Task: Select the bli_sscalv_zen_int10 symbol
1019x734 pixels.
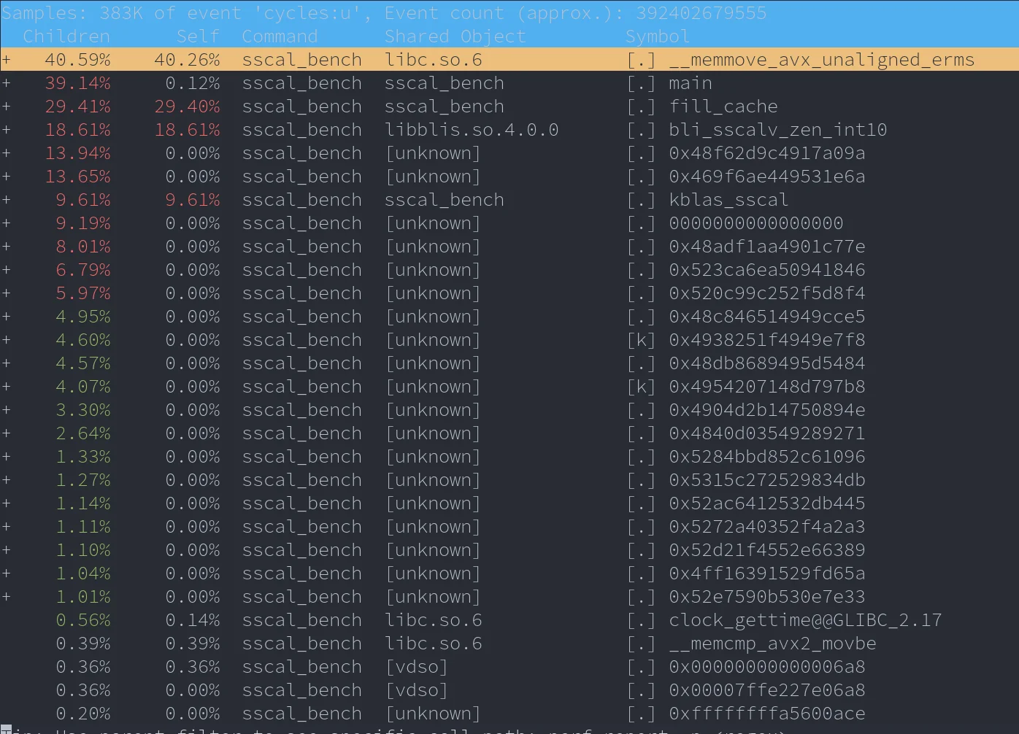Action: click(777, 130)
